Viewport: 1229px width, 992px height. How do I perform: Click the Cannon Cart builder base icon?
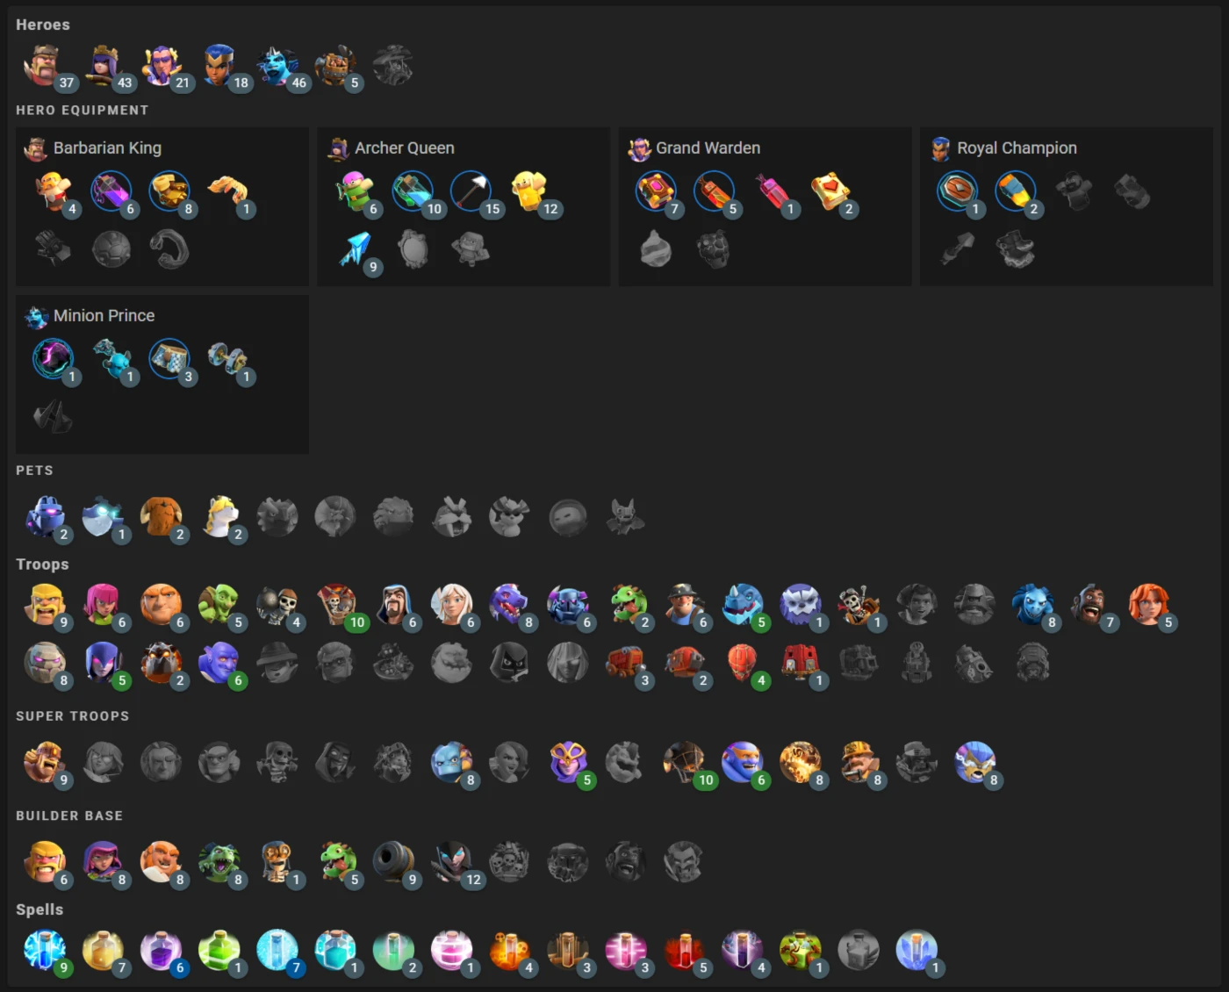pyautogui.click(x=394, y=862)
